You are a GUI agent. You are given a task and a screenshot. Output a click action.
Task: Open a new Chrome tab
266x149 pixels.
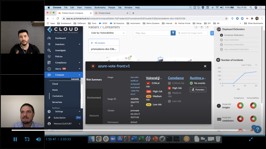click(133, 13)
